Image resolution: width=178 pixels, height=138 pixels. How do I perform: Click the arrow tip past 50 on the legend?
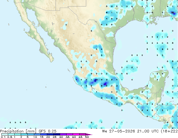[89, 134]
